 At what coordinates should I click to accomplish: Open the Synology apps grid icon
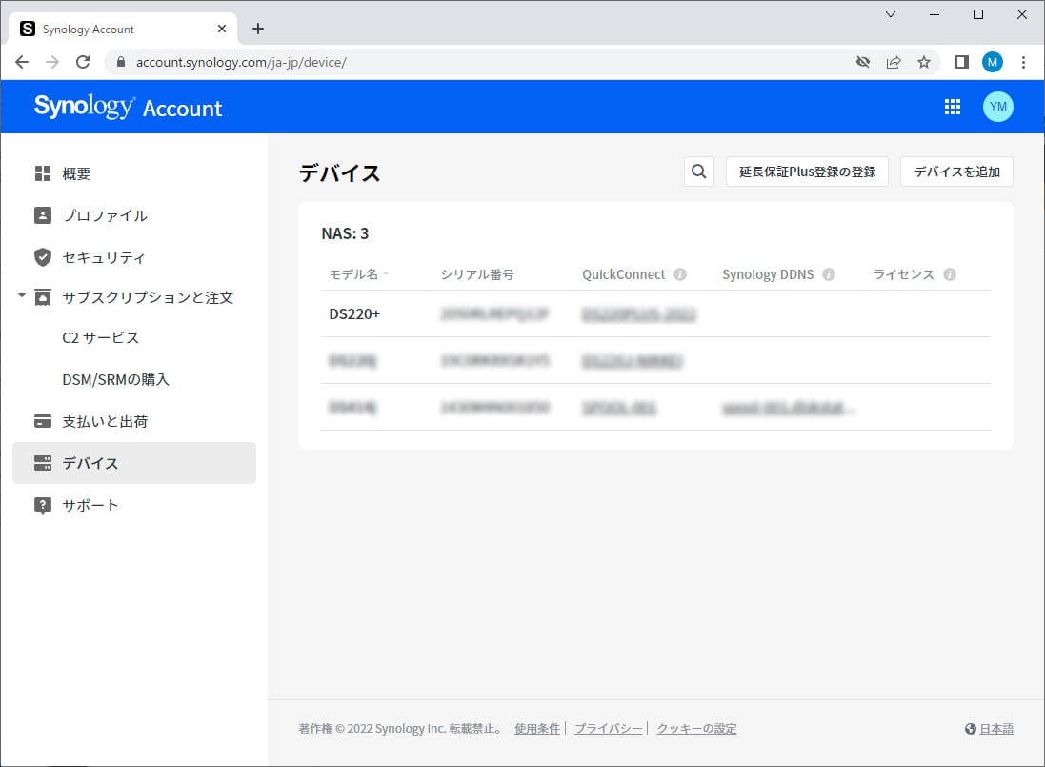[x=953, y=107]
